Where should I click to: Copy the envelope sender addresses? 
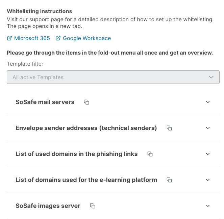tap(169, 128)
